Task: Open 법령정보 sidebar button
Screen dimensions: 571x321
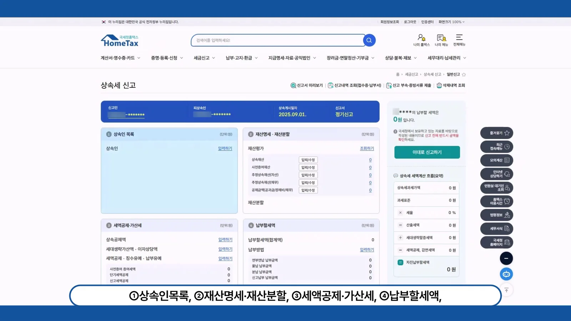Action: 496,215
